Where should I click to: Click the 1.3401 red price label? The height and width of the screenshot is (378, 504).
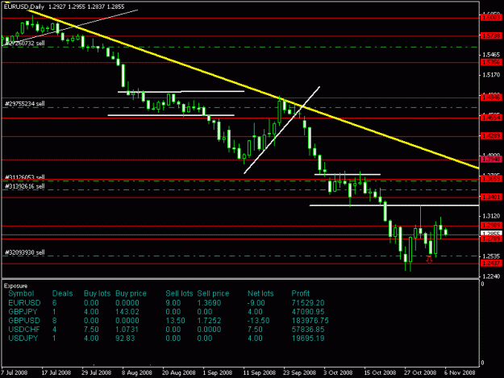click(491, 197)
